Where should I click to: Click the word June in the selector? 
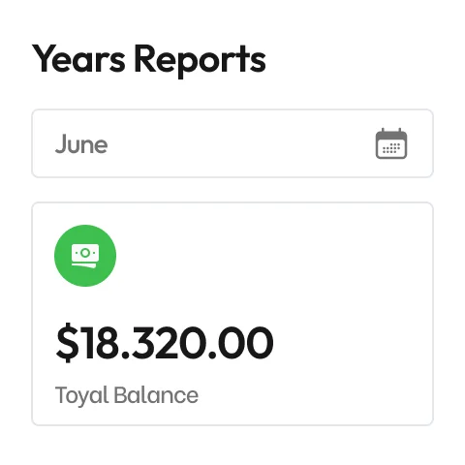click(x=81, y=144)
